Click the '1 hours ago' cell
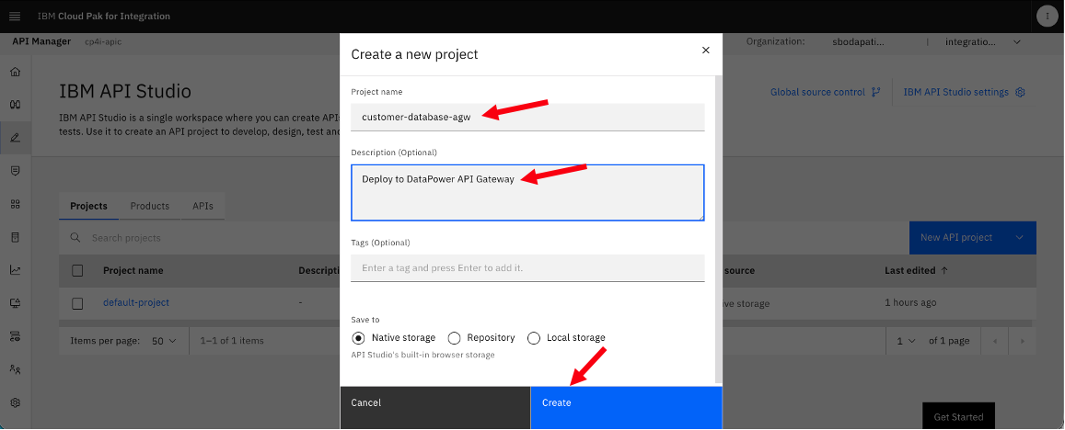The image size is (1065, 430). coord(911,302)
